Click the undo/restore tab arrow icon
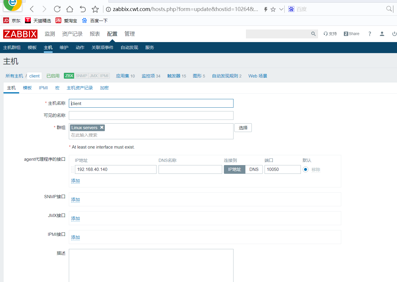This screenshot has height=282, width=397. coord(82,9)
